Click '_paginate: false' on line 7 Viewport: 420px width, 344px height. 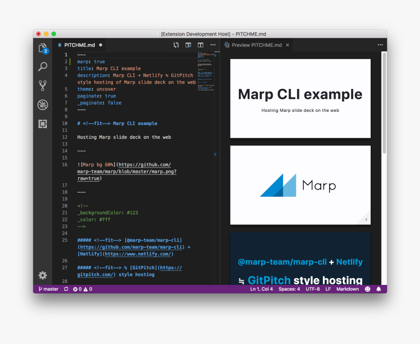pyautogui.click(x=99, y=103)
